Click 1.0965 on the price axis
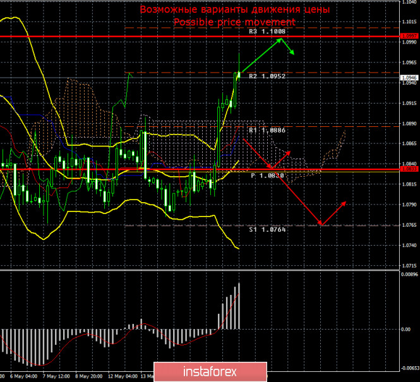Screen dimensions: 420x382 pos(409,63)
